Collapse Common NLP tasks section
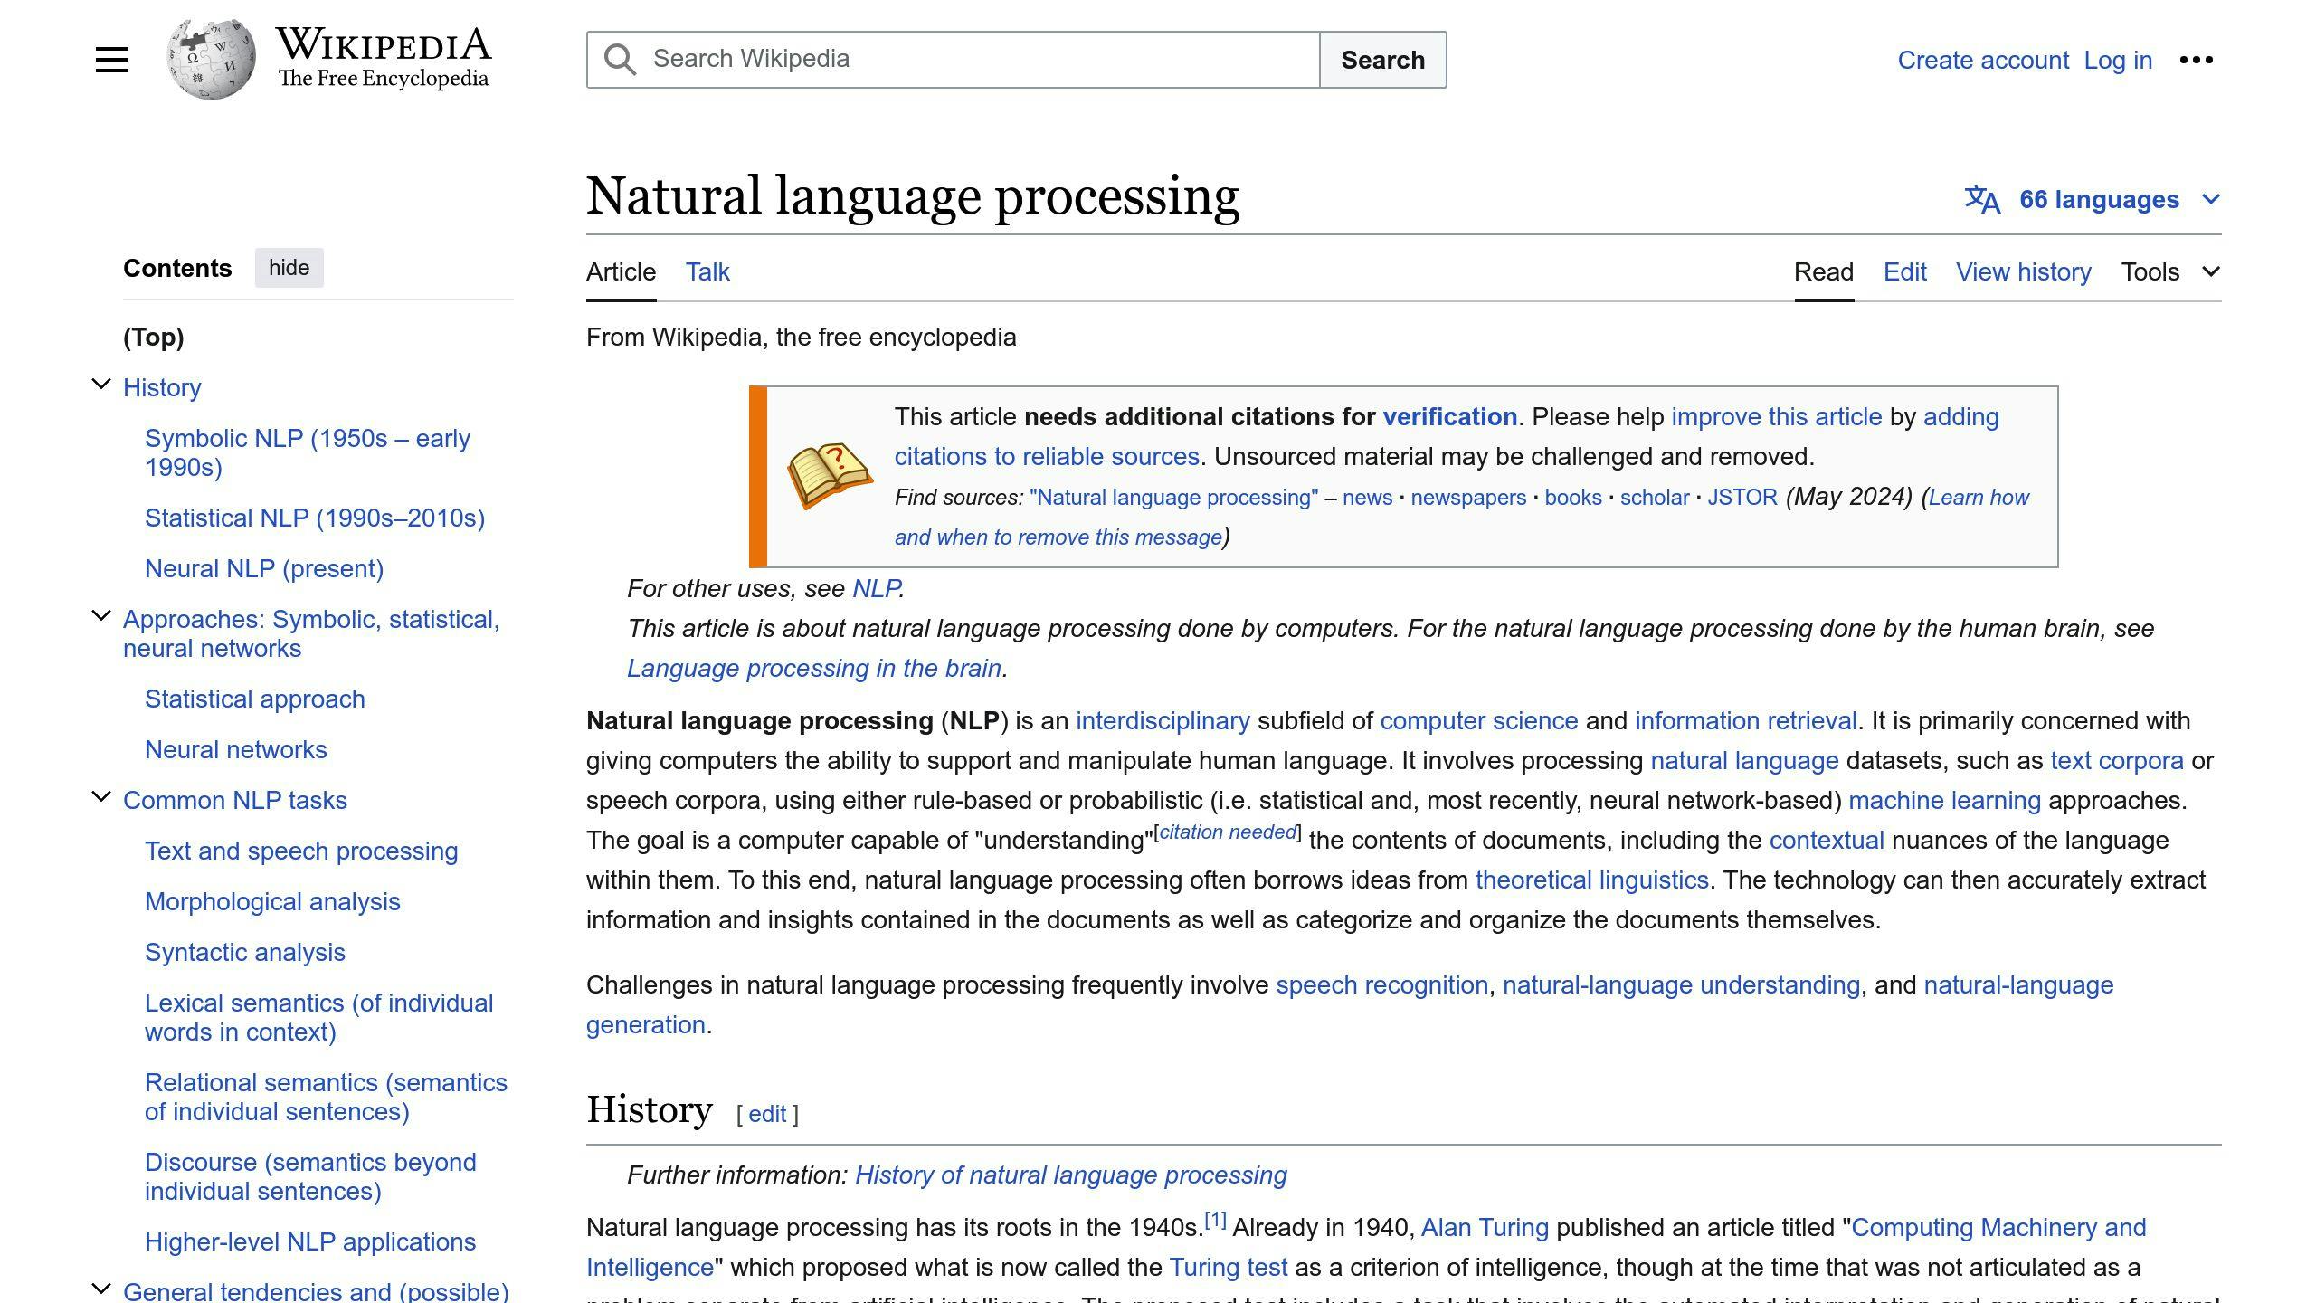 click(101, 798)
